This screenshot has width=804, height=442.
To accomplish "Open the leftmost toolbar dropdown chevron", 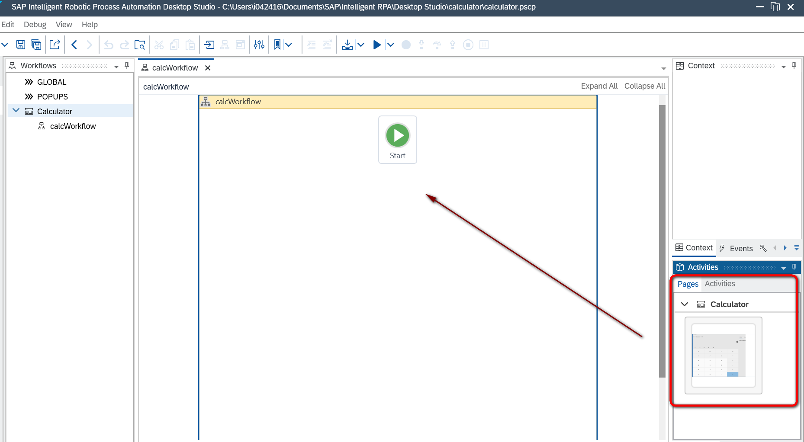I will coord(5,45).
